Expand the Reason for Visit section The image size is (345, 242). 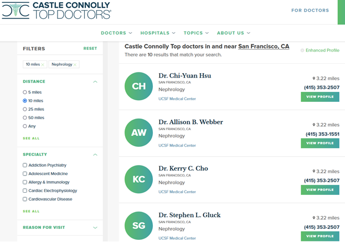click(95, 228)
